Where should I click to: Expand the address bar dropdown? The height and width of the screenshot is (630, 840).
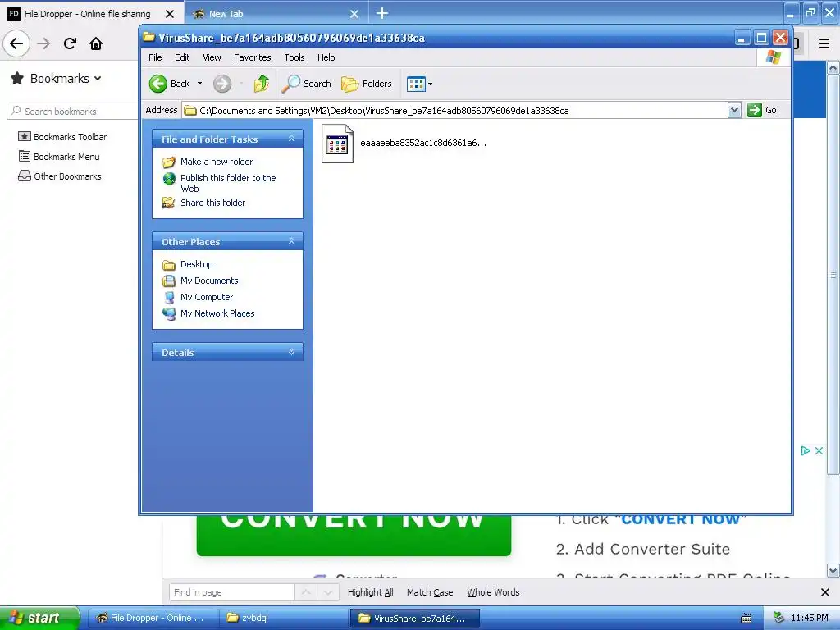[x=734, y=111]
